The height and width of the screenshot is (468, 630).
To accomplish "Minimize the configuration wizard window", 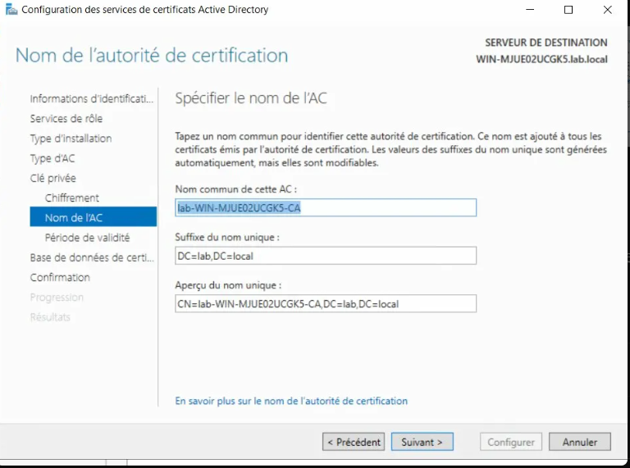I will [x=530, y=9].
